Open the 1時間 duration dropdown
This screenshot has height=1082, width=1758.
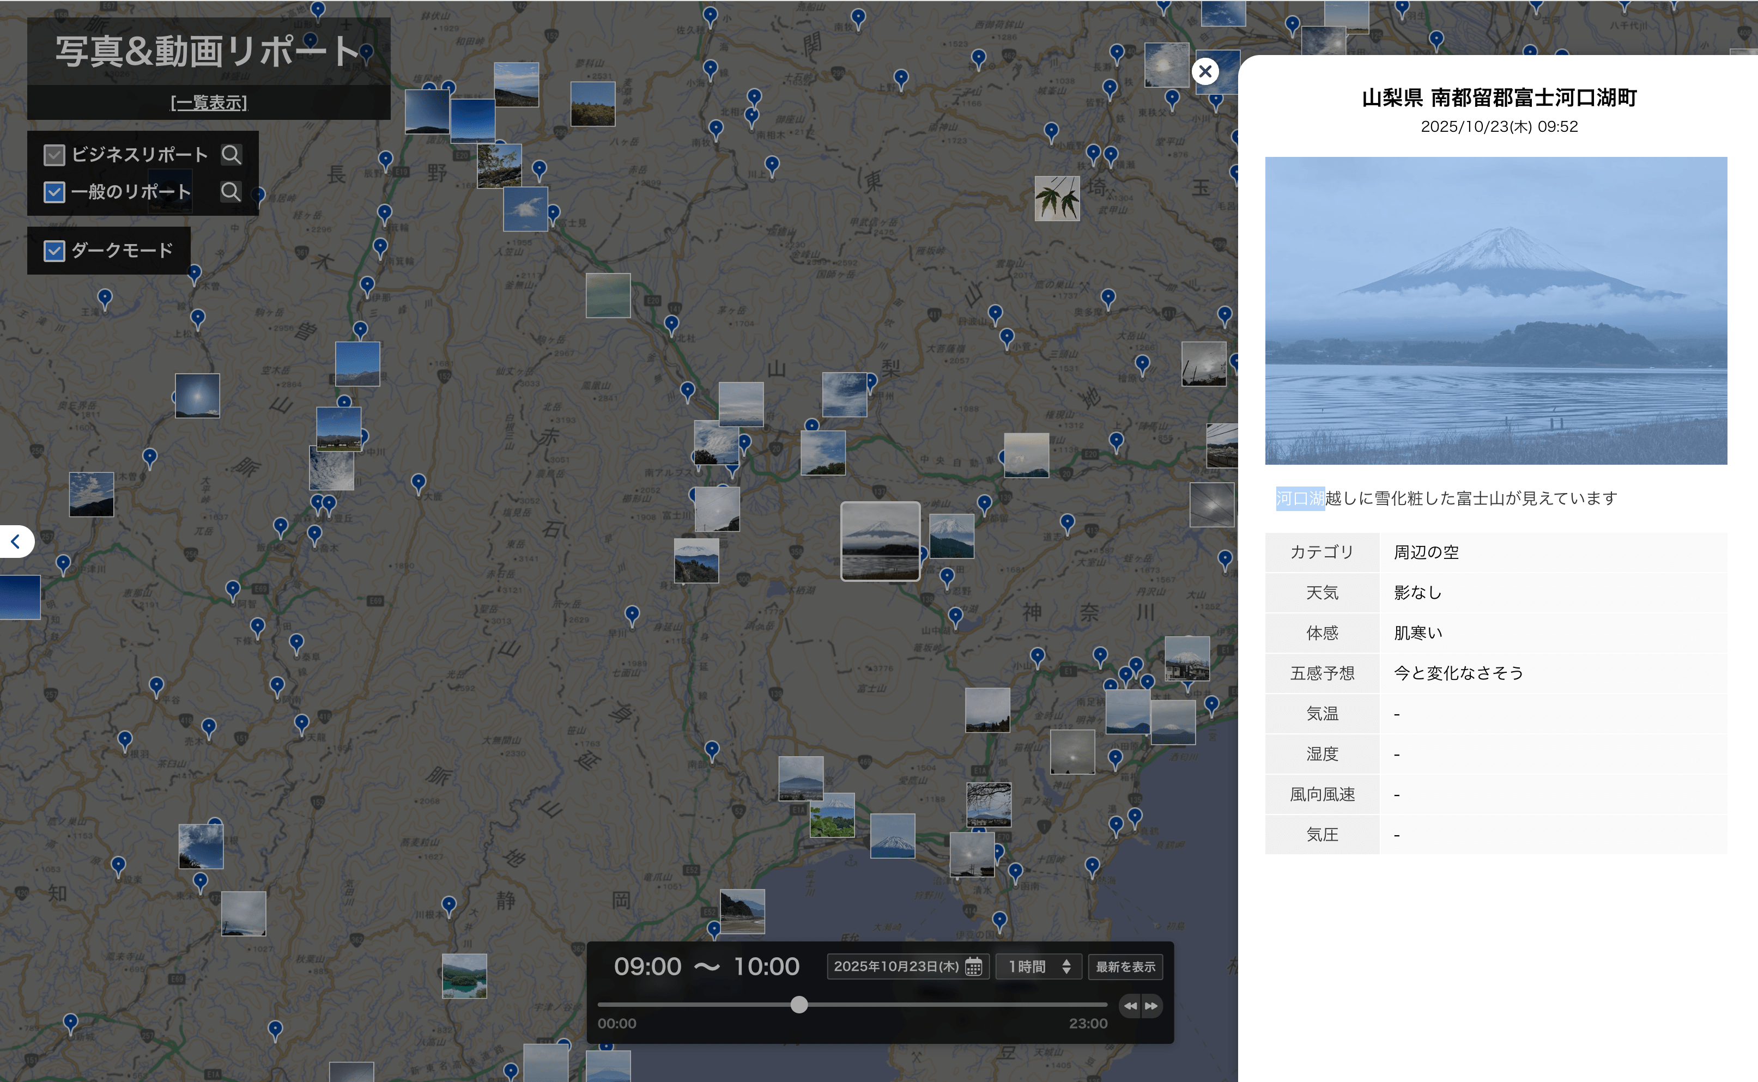click(x=1039, y=967)
